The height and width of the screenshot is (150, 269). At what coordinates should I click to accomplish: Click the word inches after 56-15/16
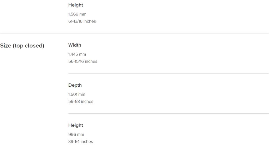click(91, 62)
